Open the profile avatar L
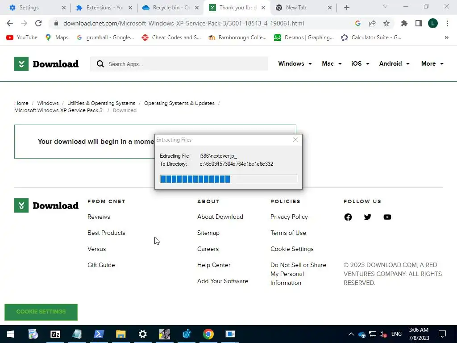The width and height of the screenshot is (457, 343). 433,23
